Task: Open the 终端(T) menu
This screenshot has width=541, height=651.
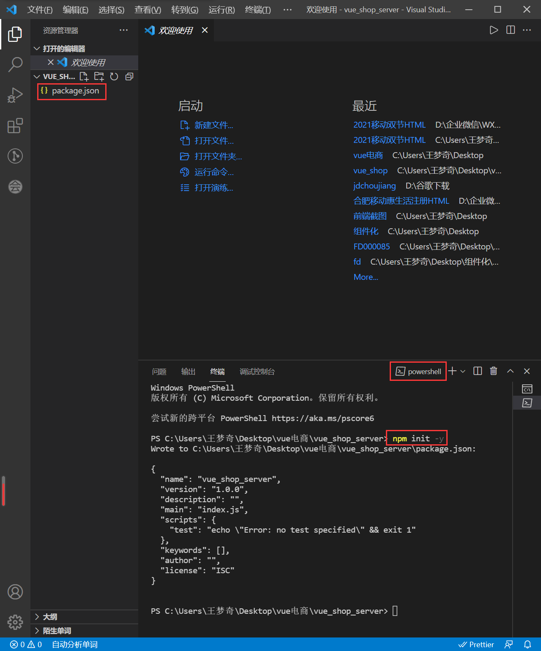Action: [x=258, y=9]
